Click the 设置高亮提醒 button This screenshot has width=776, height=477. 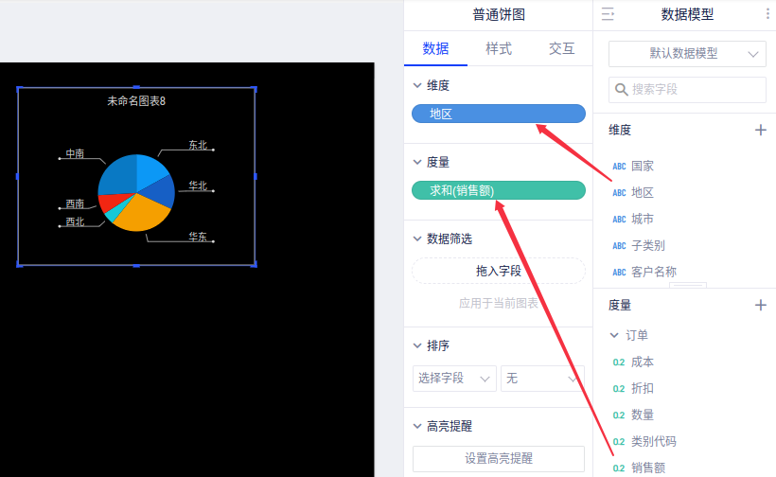499,458
